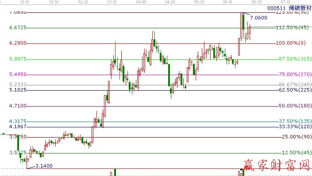
Task: Click the 5.8875 price axis value
Action: 18,59
